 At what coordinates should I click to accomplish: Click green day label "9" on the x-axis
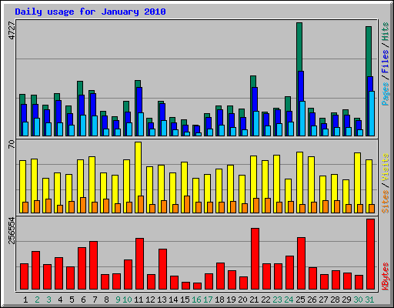click(x=118, y=300)
